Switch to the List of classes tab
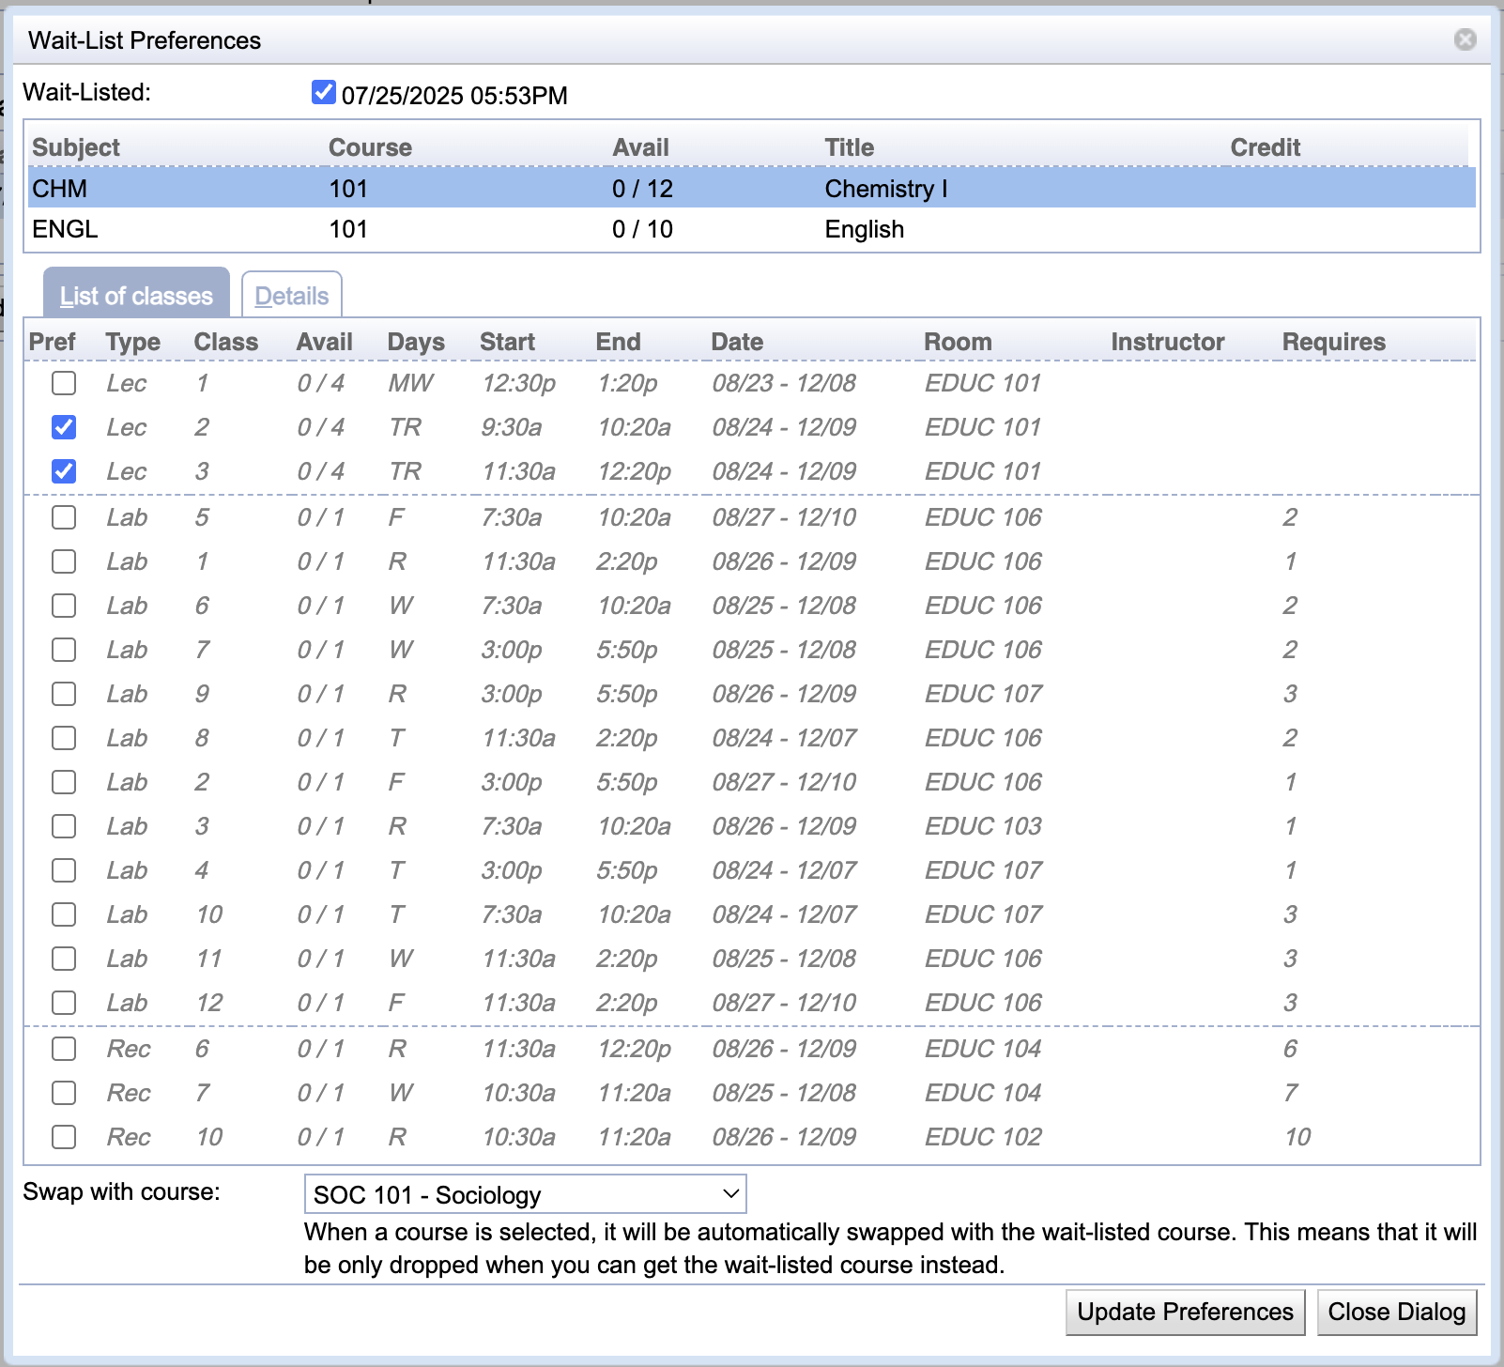 pos(136,294)
